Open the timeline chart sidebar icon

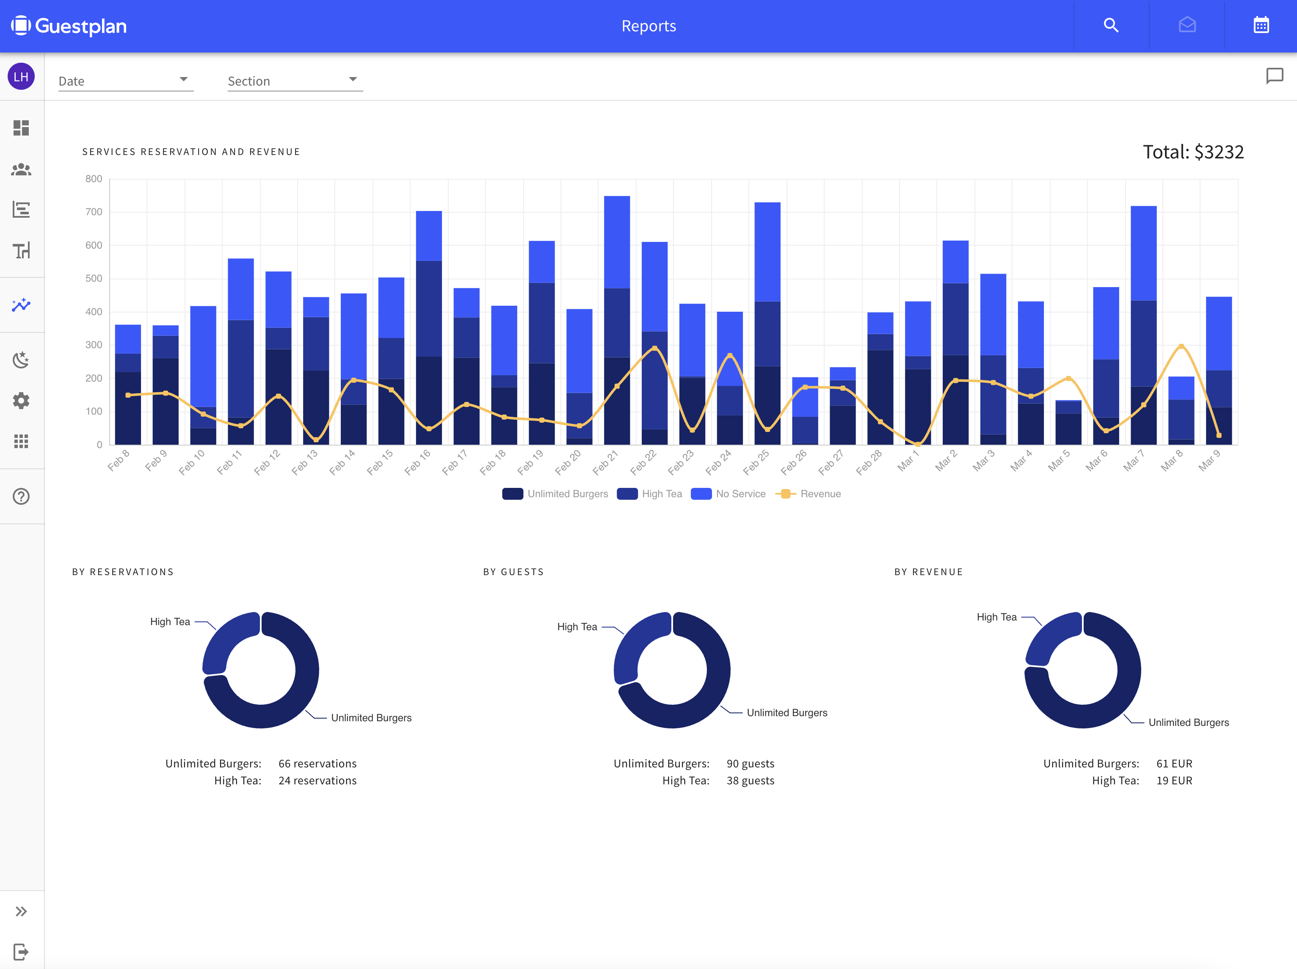pyautogui.click(x=21, y=209)
